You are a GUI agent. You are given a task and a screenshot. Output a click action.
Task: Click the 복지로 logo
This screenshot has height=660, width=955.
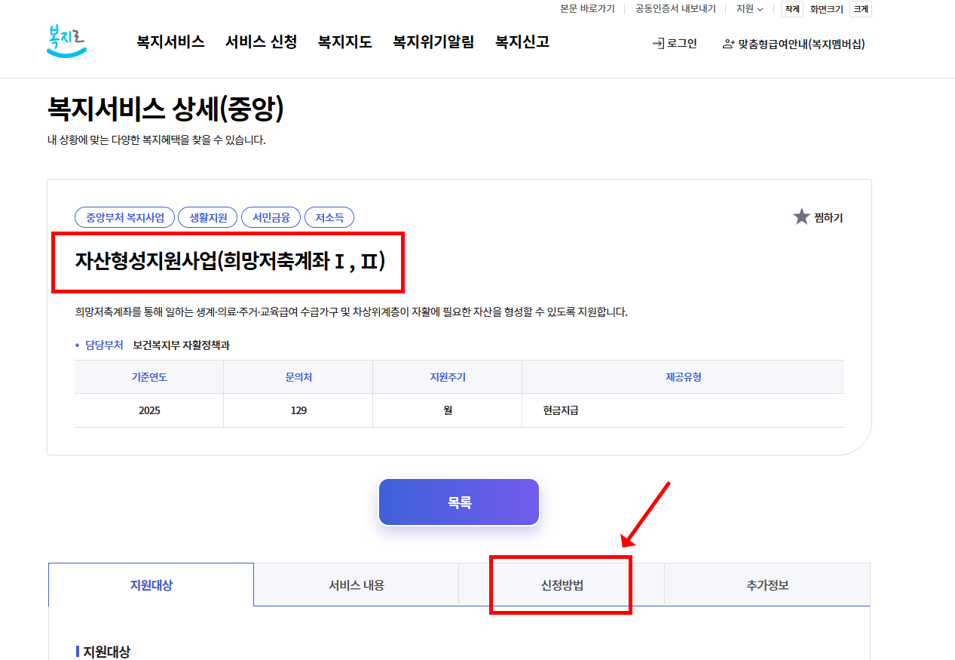coord(66,39)
